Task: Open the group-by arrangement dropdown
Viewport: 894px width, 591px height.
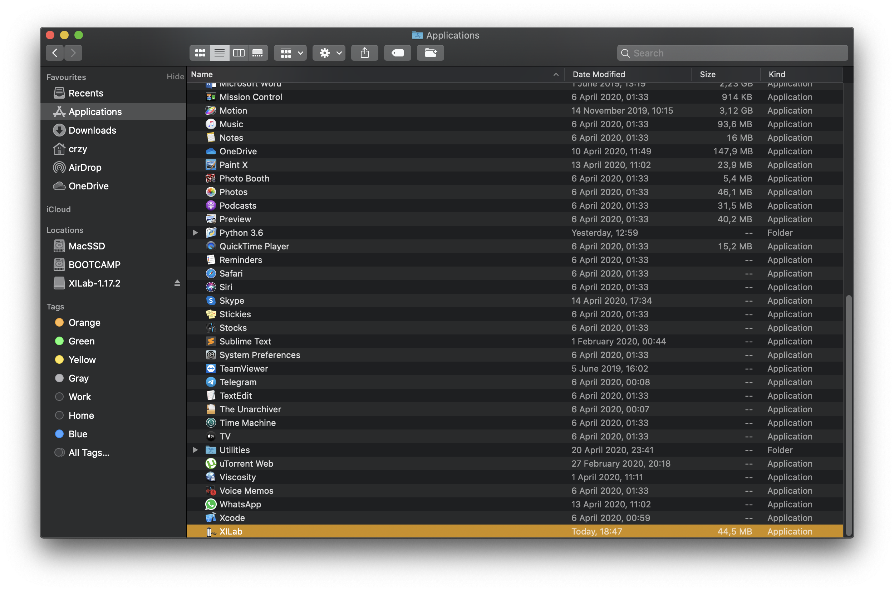Action: (290, 53)
